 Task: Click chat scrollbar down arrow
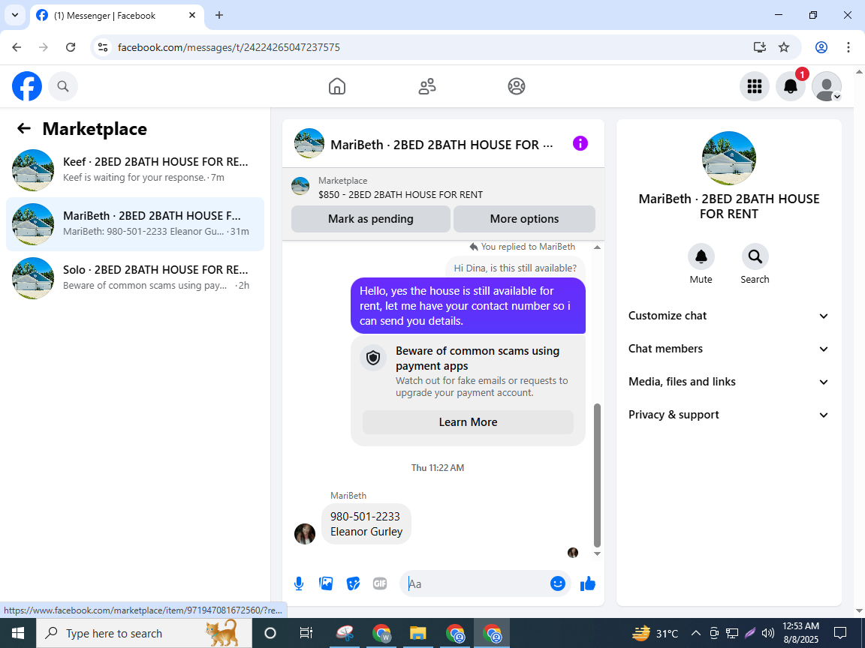click(x=597, y=553)
